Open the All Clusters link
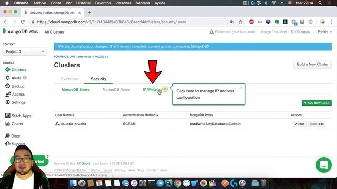This screenshot has height=189, width=337. pyautogui.click(x=54, y=32)
